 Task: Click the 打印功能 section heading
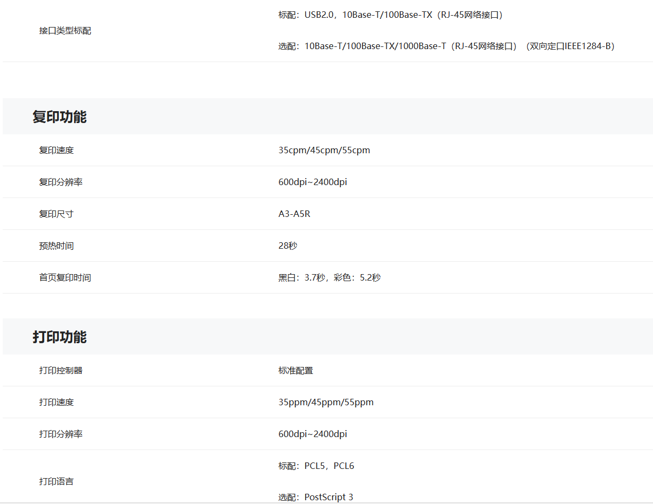click(x=59, y=337)
